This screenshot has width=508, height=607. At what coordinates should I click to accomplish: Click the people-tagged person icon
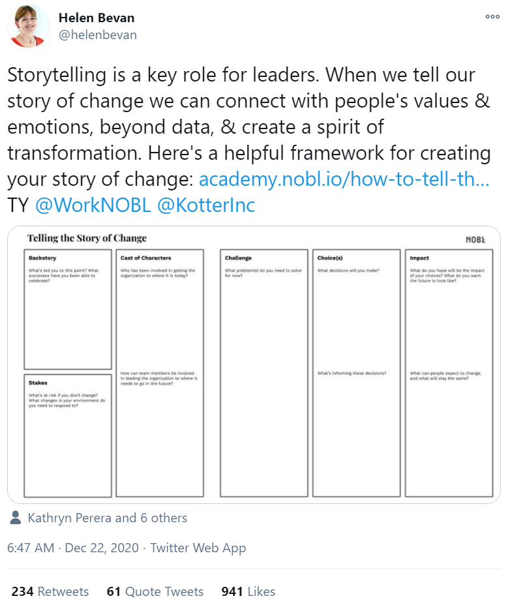tap(16, 518)
